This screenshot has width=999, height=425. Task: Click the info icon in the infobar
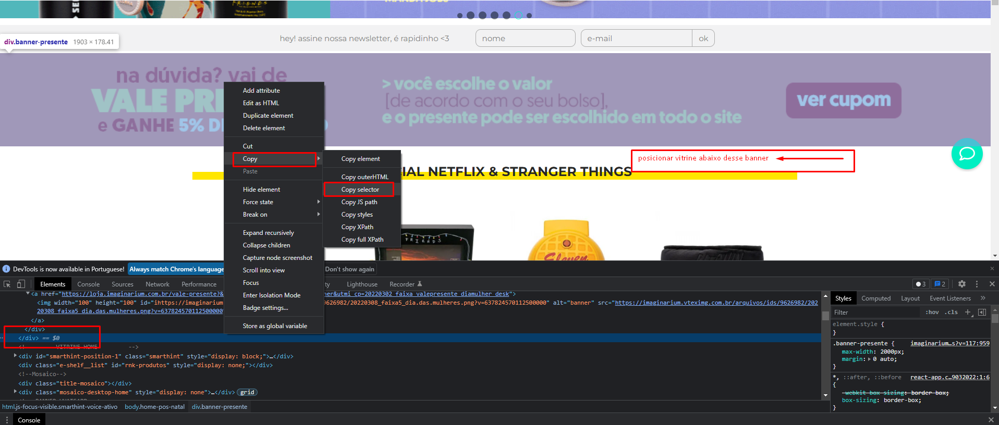[6, 269]
